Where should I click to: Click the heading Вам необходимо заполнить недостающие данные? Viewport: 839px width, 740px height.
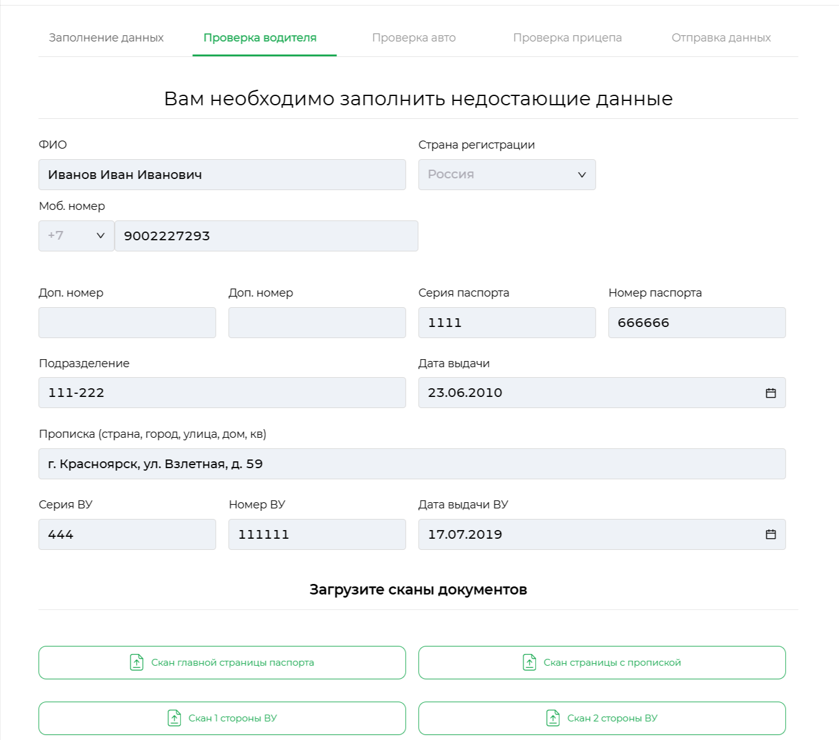coord(418,99)
